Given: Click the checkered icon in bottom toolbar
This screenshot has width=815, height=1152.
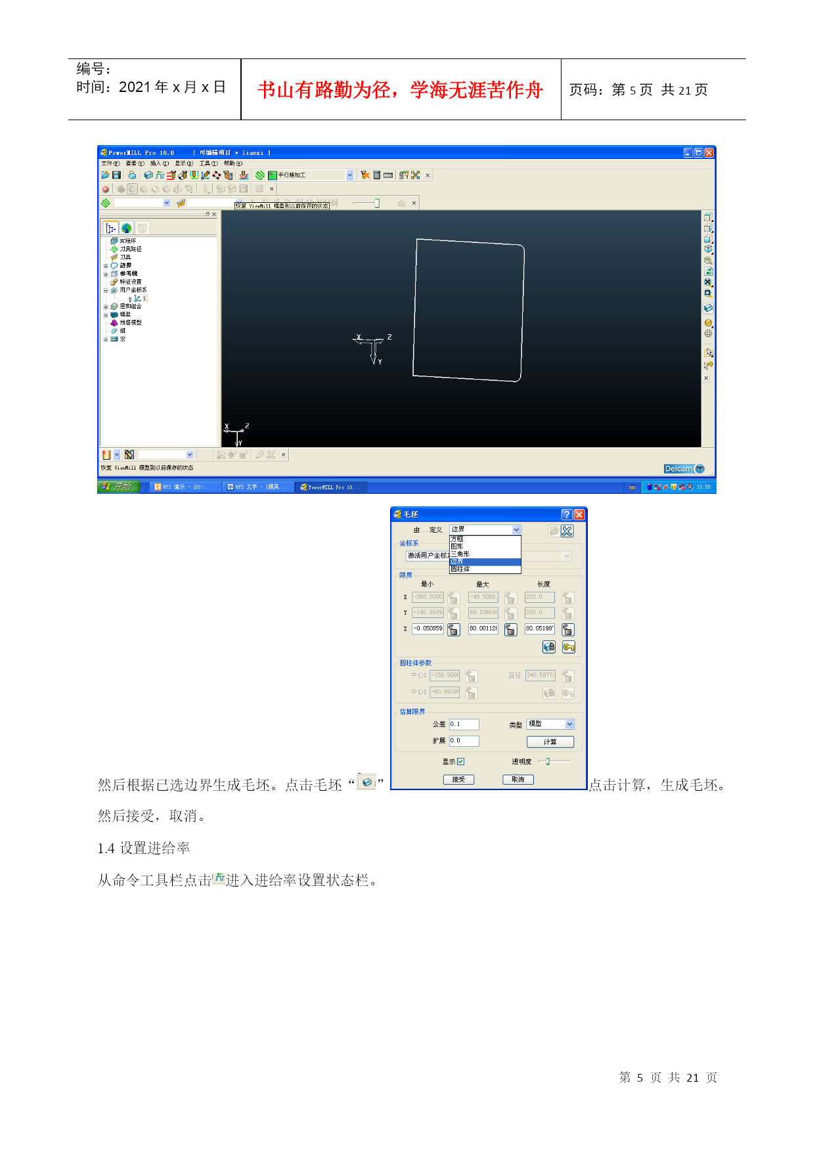Looking at the screenshot, I should coord(129,454).
